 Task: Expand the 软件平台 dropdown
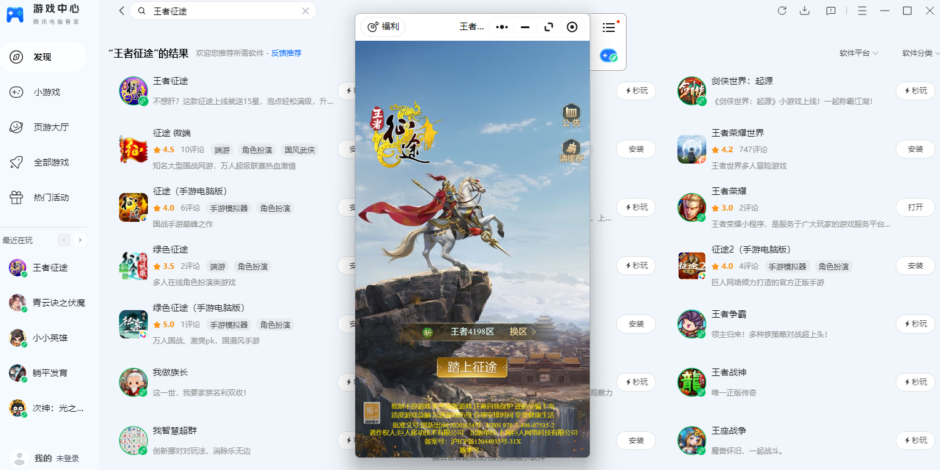[x=859, y=53]
